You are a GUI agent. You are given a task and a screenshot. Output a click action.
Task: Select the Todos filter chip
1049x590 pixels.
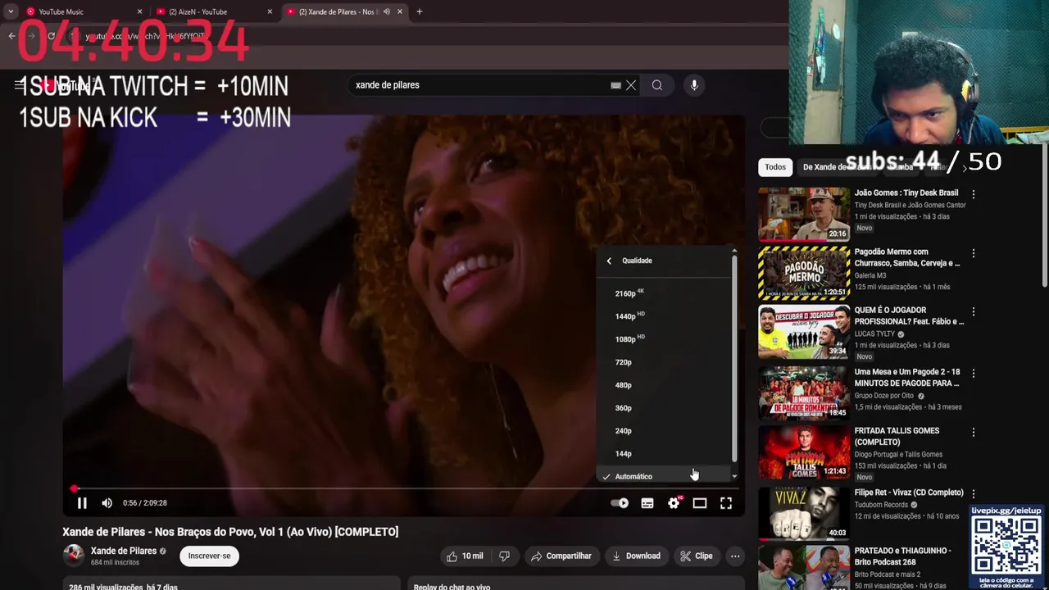[775, 167]
